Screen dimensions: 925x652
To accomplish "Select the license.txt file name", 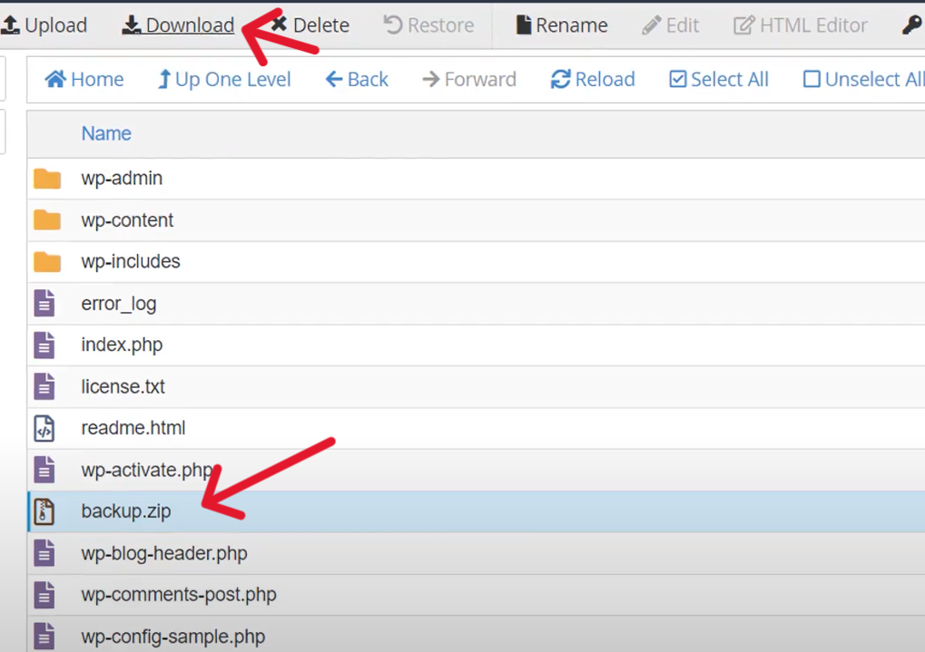I will [x=123, y=386].
